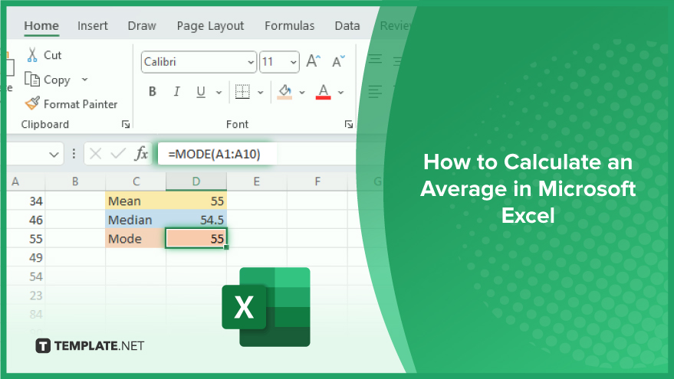This screenshot has width=674, height=379.
Task: Select the Format Painter brush
Action: point(32,103)
